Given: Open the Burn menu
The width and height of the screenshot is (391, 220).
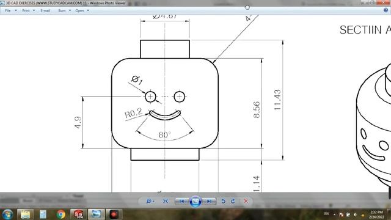Looking at the screenshot, I should pyautogui.click(x=62, y=10).
